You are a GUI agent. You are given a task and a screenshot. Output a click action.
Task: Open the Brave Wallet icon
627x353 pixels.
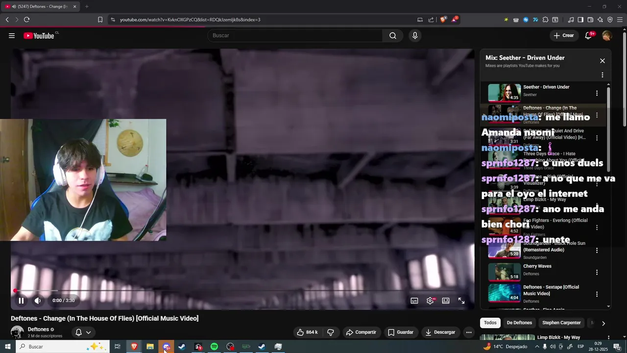click(590, 20)
